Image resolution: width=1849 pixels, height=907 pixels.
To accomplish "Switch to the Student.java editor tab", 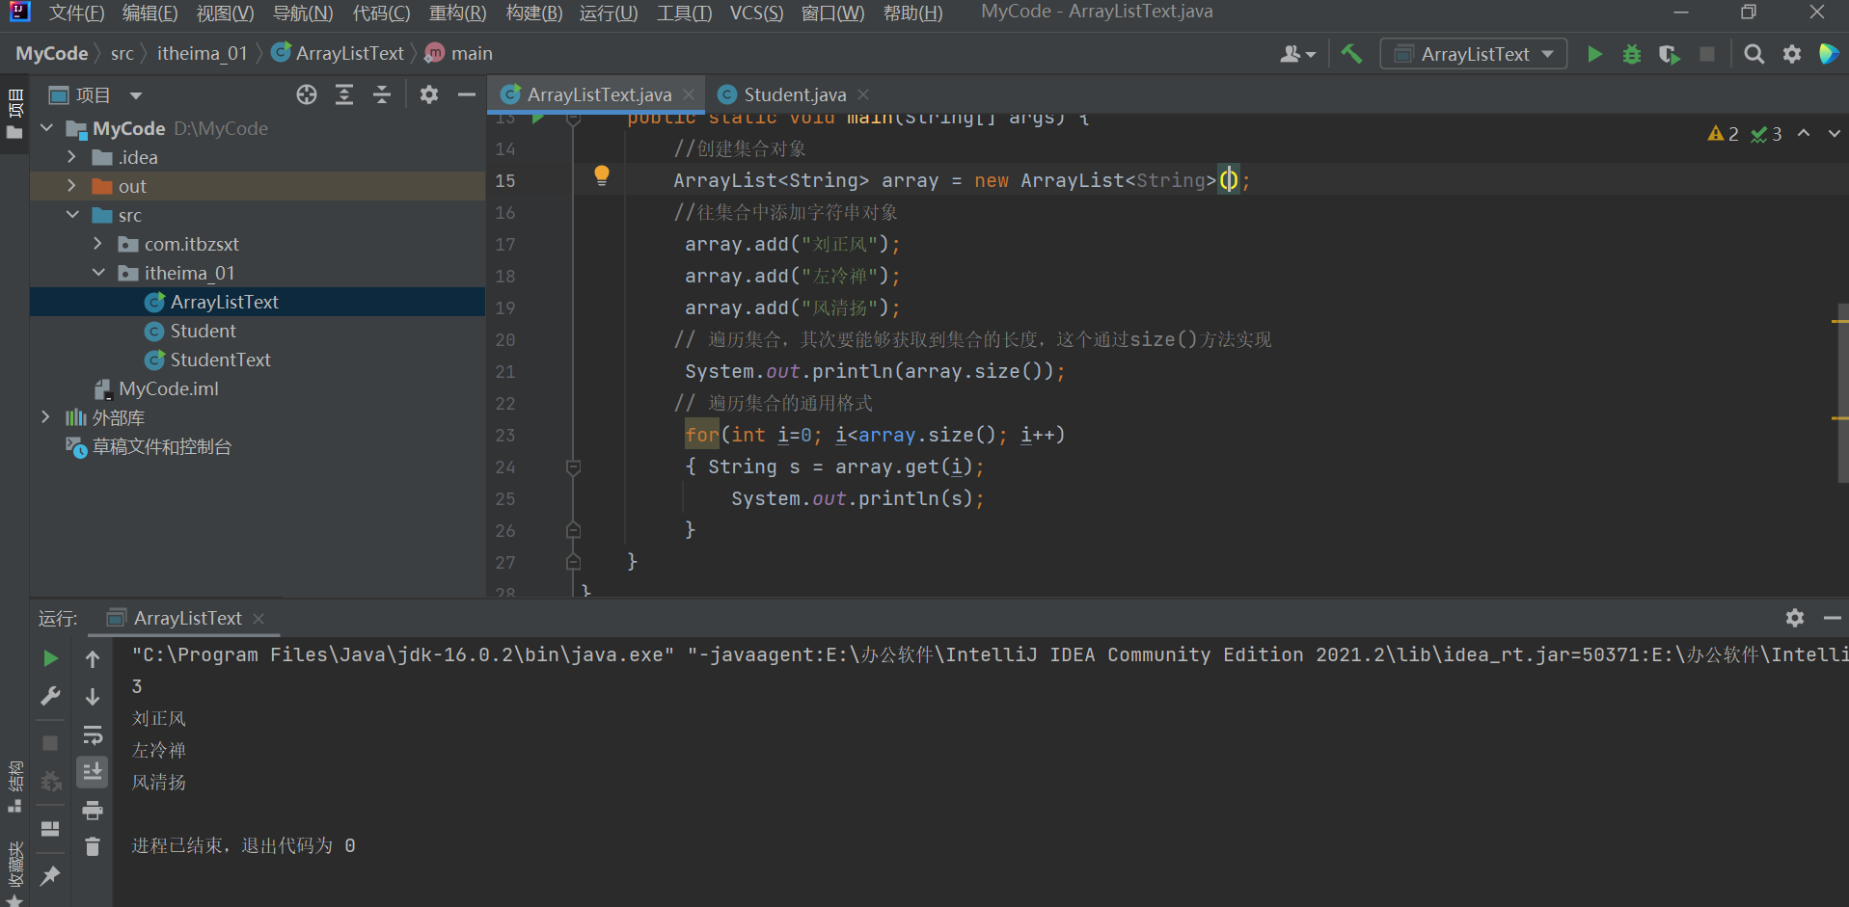I will pos(794,94).
